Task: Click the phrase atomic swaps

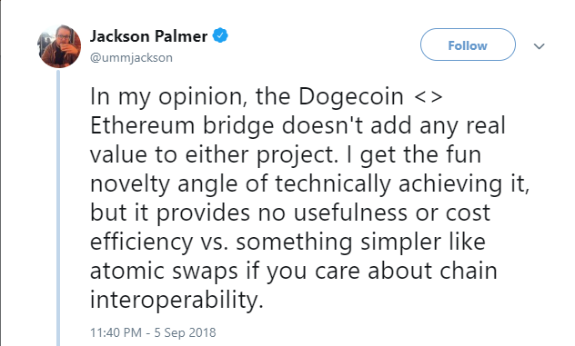Action: click(x=164, y=272)
